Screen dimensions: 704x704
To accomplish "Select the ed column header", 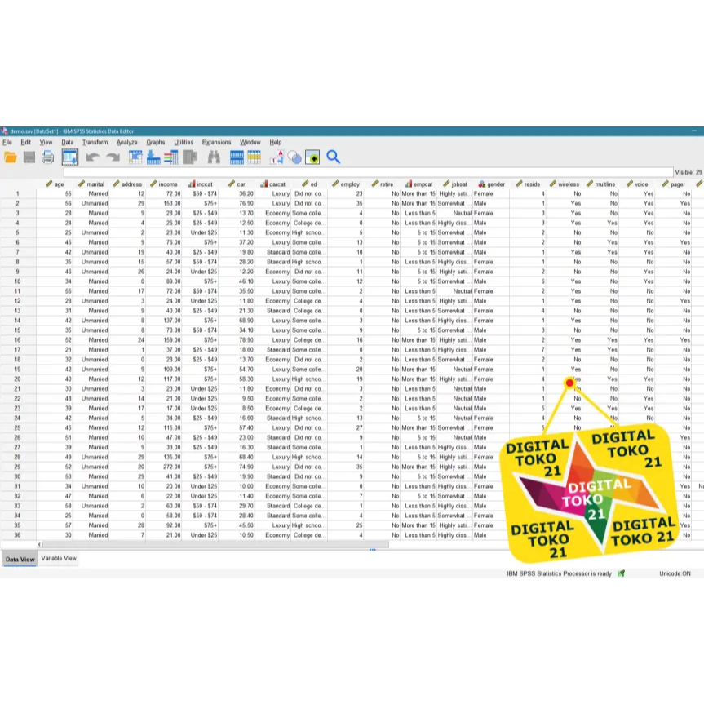I will 309,184.
